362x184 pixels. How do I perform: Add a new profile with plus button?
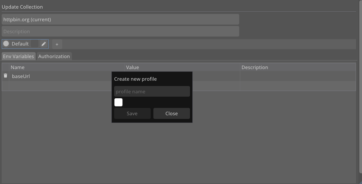[x=57, y=44]
